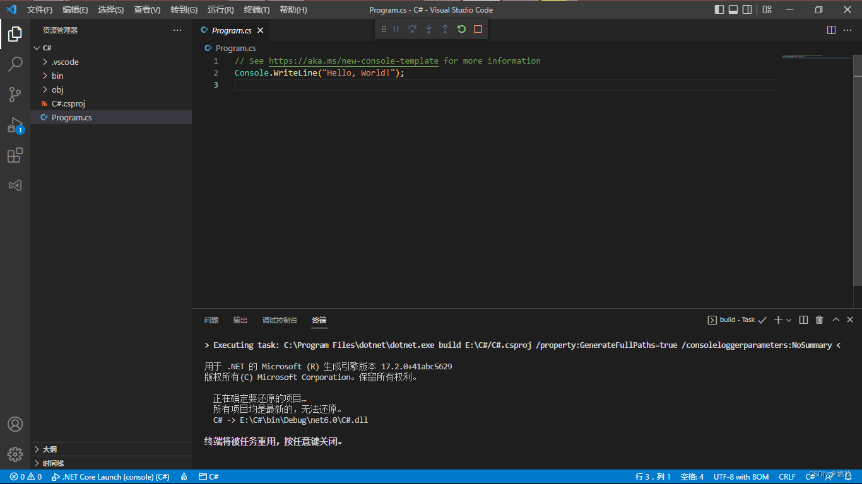Open the 帮助(H) menu
862x484 pixels.
293,9
